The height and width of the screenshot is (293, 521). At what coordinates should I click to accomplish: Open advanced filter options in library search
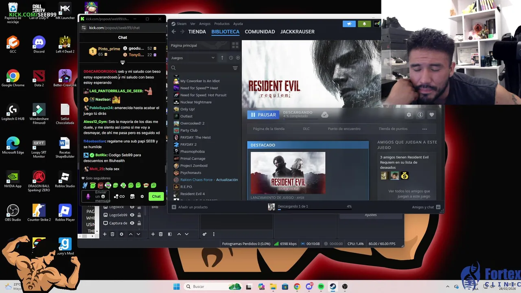[x=235, y=68]
